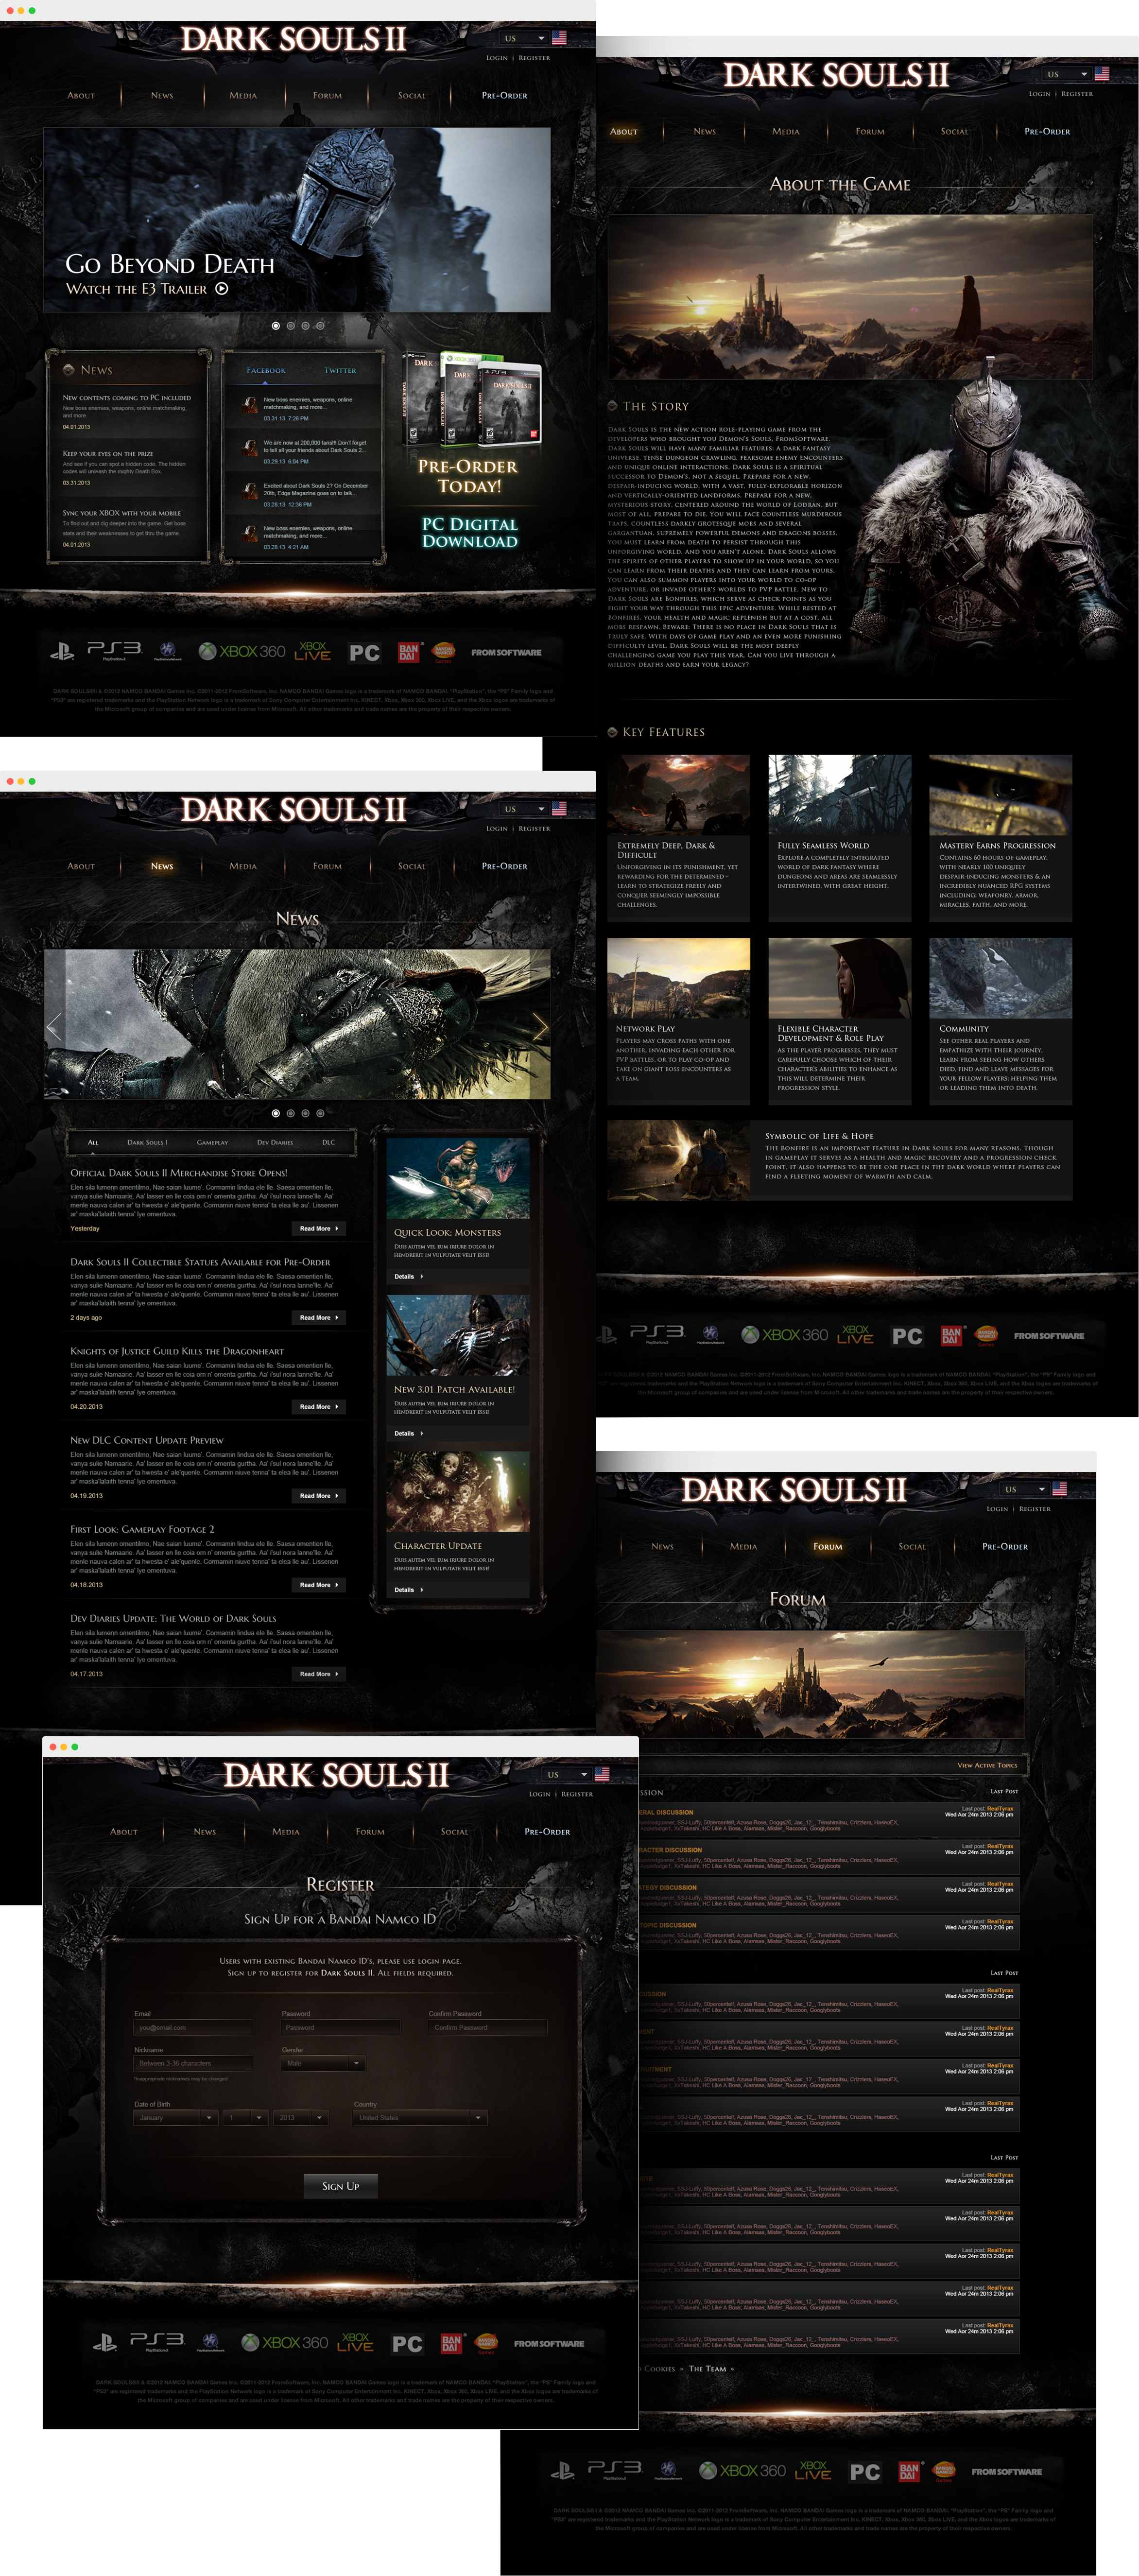
Task: Select the third carousel dot on the News page
Action: [x=305, y=1113]
